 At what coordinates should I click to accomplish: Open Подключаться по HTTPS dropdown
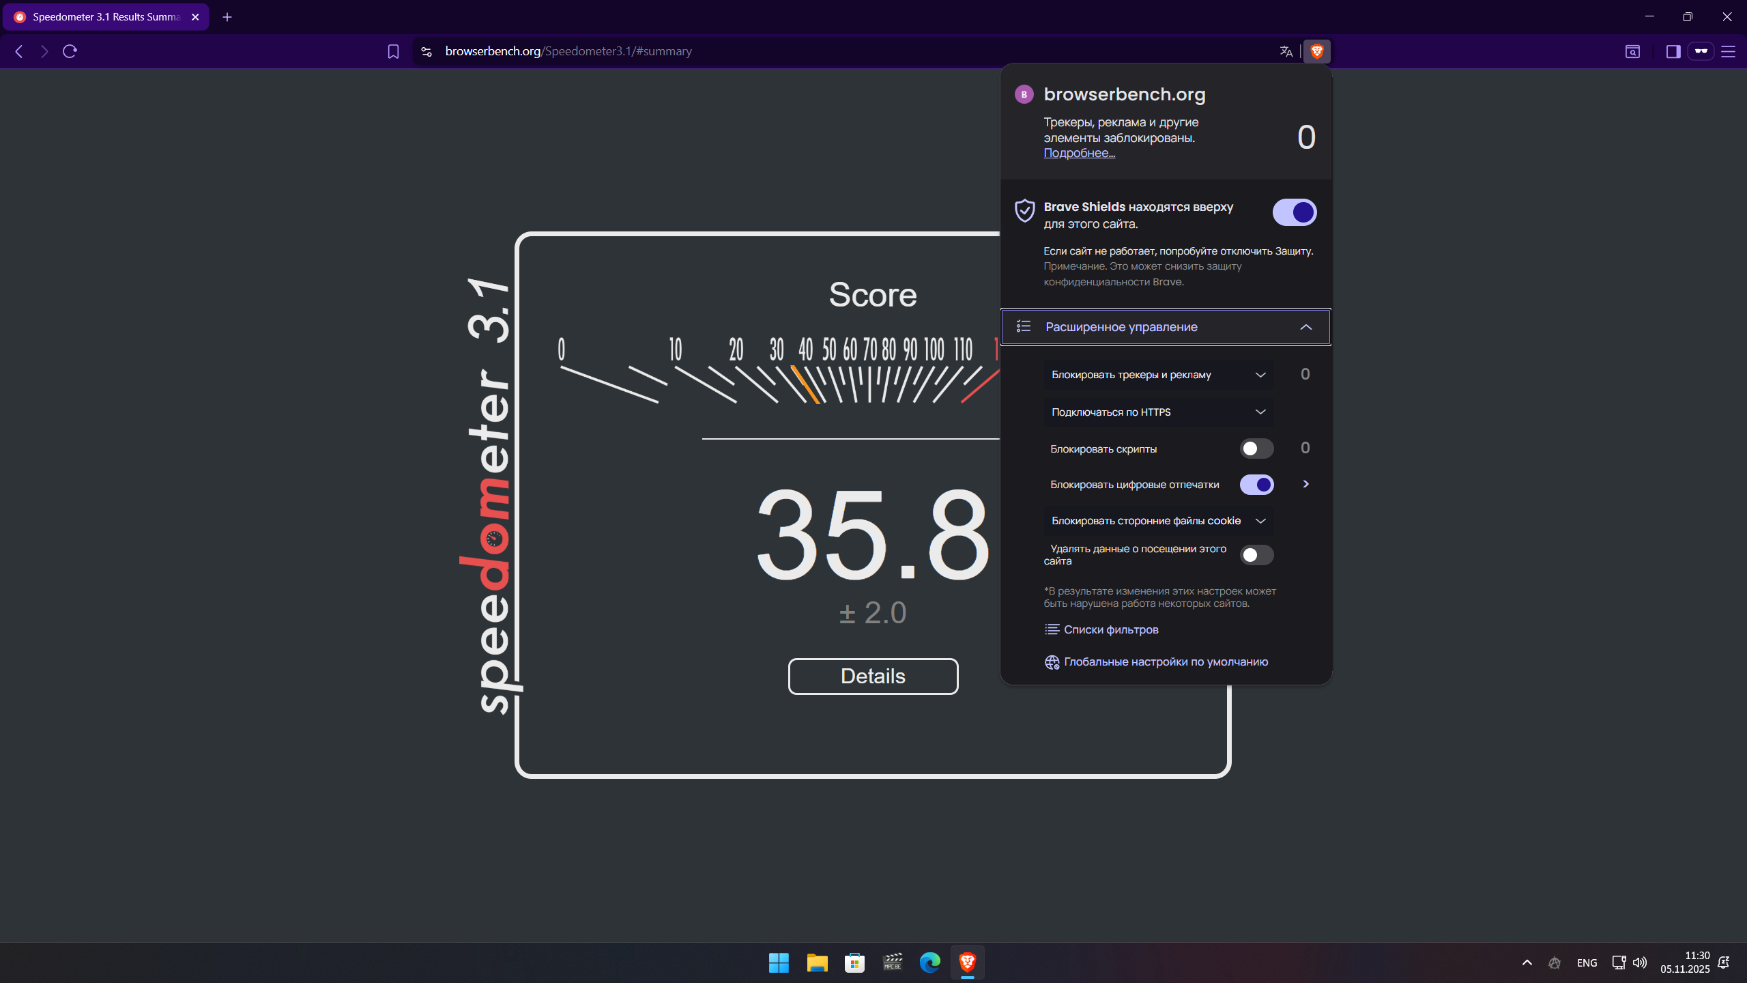(1158, 412)
